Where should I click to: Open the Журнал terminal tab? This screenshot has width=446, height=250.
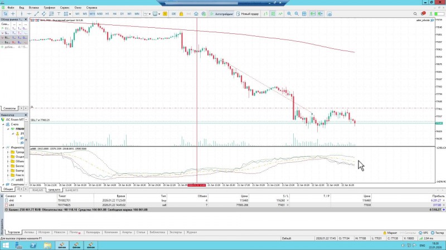point(191,232)
